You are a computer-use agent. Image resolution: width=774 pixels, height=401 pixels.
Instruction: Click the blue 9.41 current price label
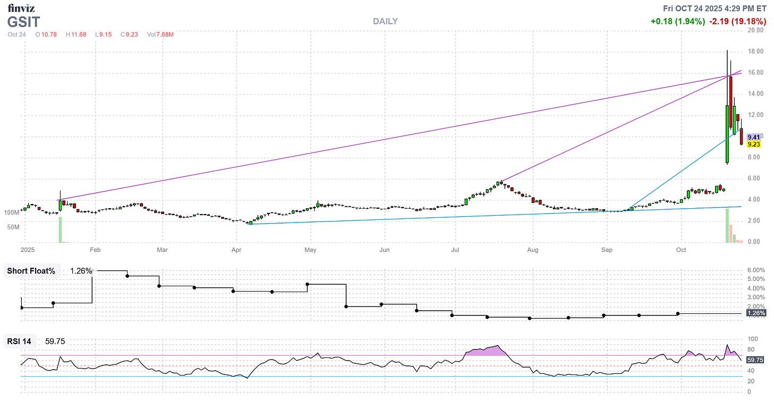pyautogui.click(x=754, y=136)
